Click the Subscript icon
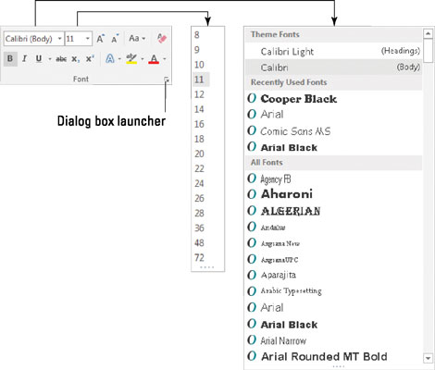Viewport: 435px width, 370px height. 76,59
